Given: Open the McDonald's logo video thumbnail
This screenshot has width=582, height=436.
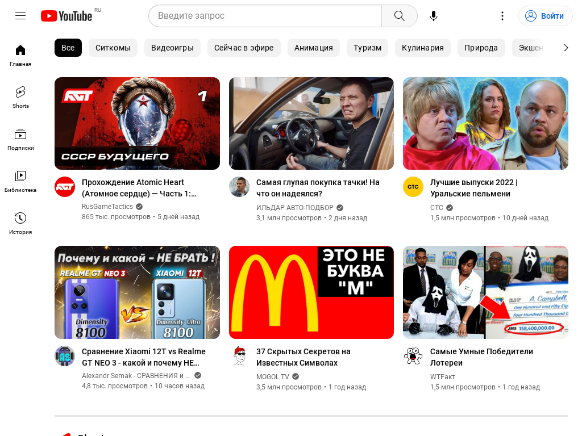Looking at the screenshot, I should point(311,292).
